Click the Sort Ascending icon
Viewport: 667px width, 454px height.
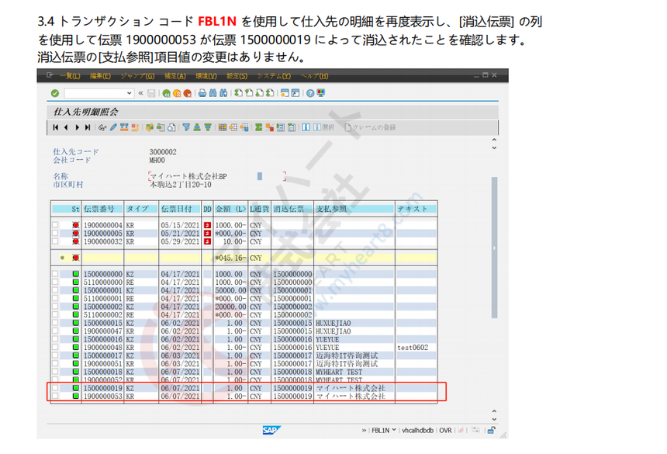pyautogui.click(x=197, y=127)
